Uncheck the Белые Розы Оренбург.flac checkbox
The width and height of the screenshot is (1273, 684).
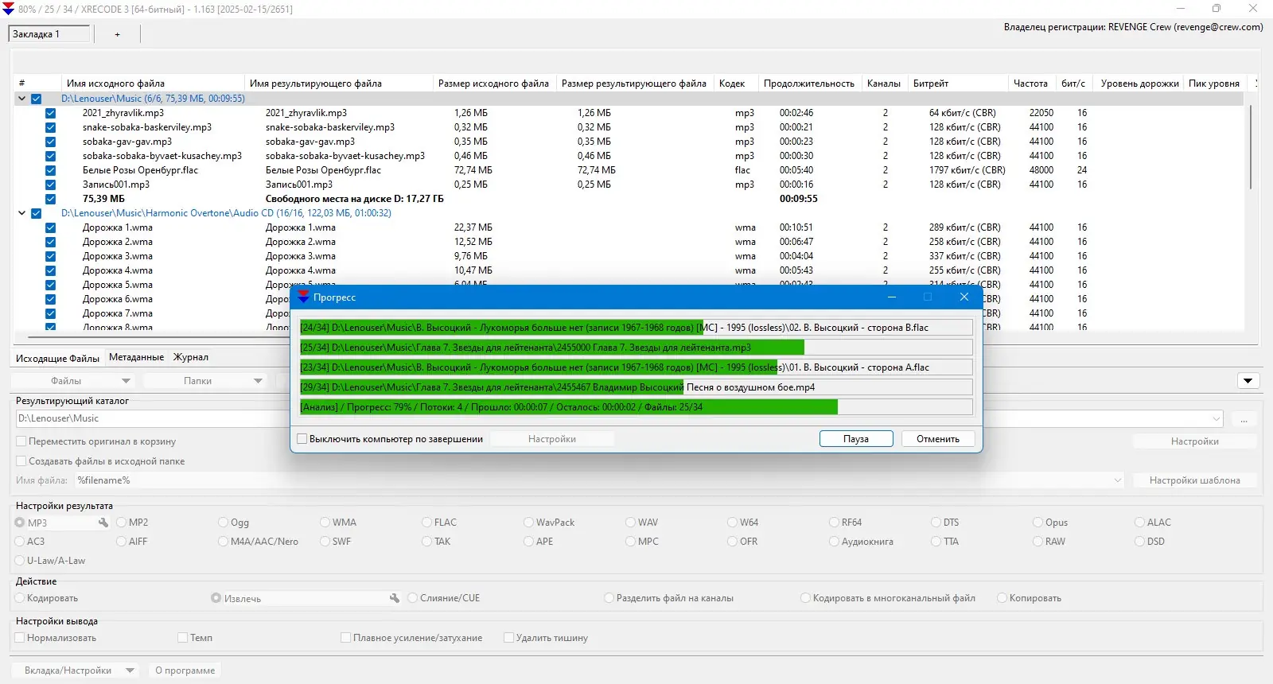(50, 170)
